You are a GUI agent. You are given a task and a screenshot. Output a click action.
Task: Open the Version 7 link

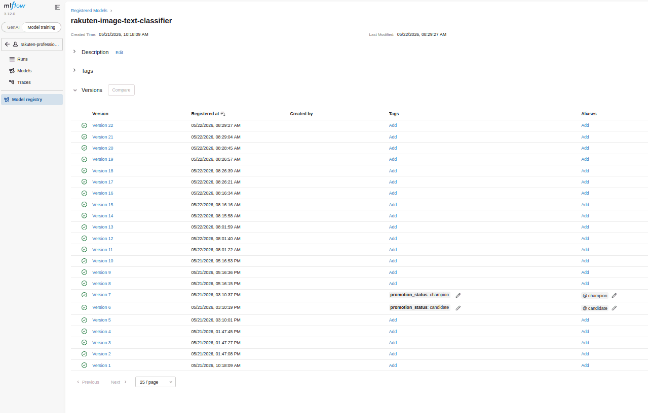click(x=101, y=295)
